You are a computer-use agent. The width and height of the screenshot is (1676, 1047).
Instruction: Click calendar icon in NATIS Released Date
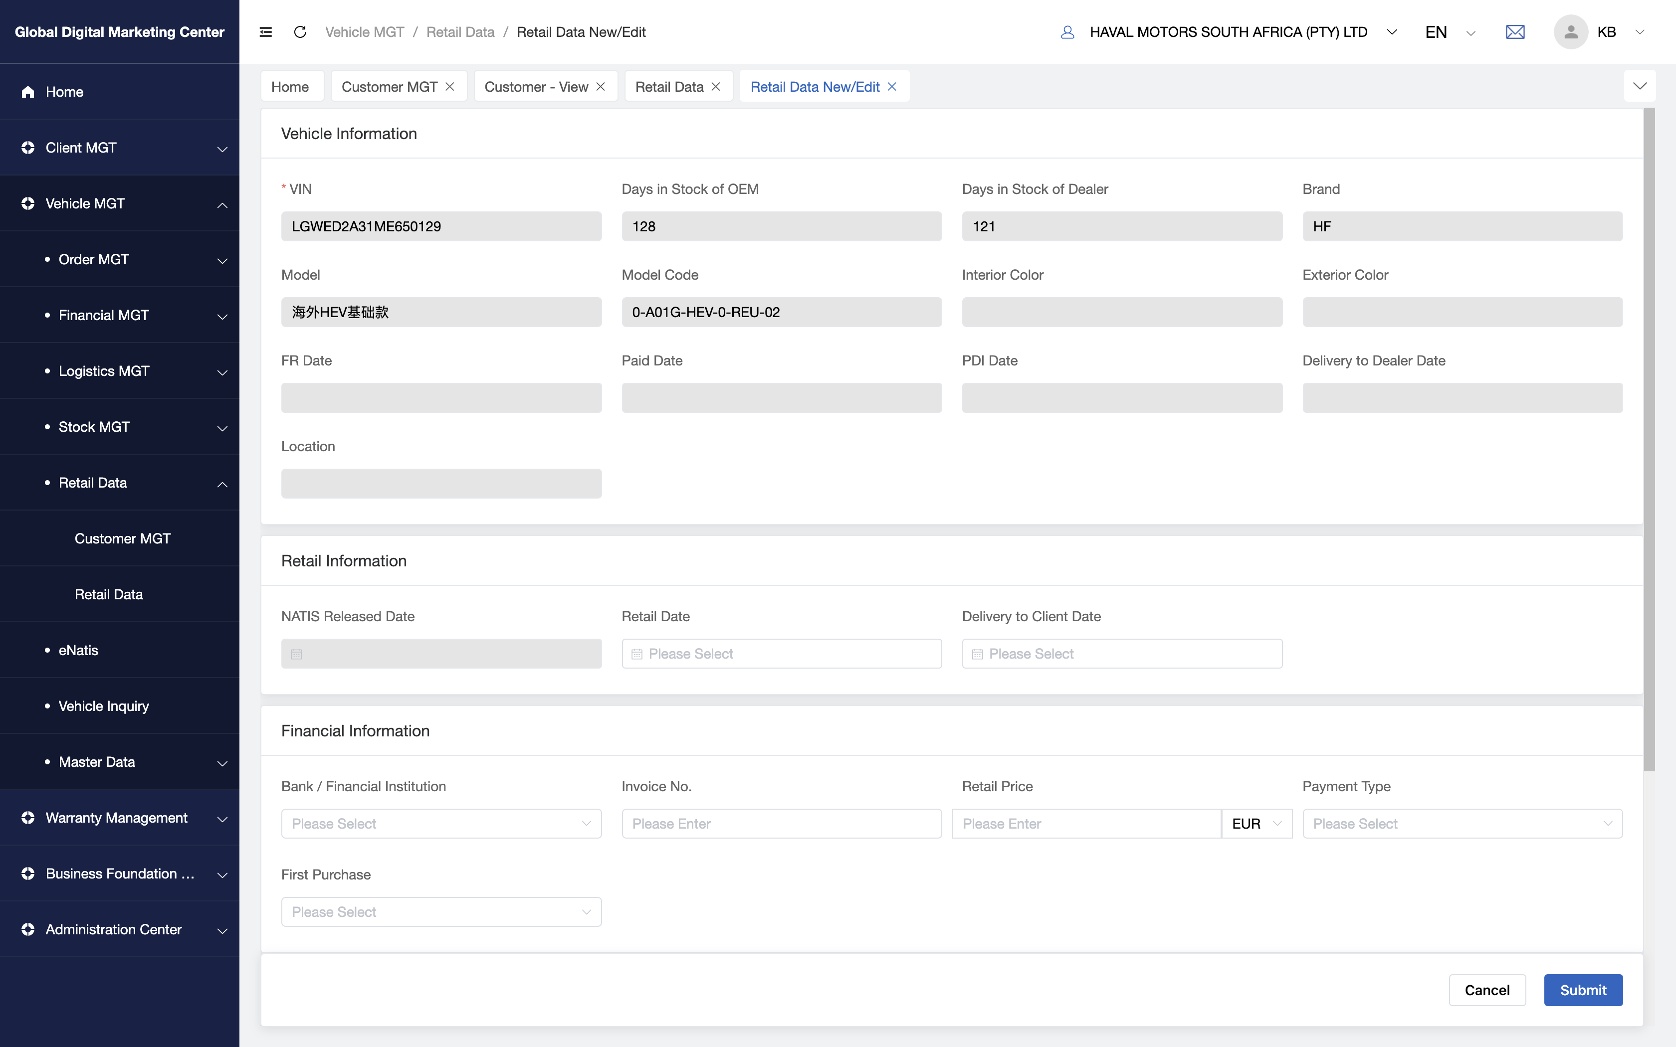coord(296,654)
